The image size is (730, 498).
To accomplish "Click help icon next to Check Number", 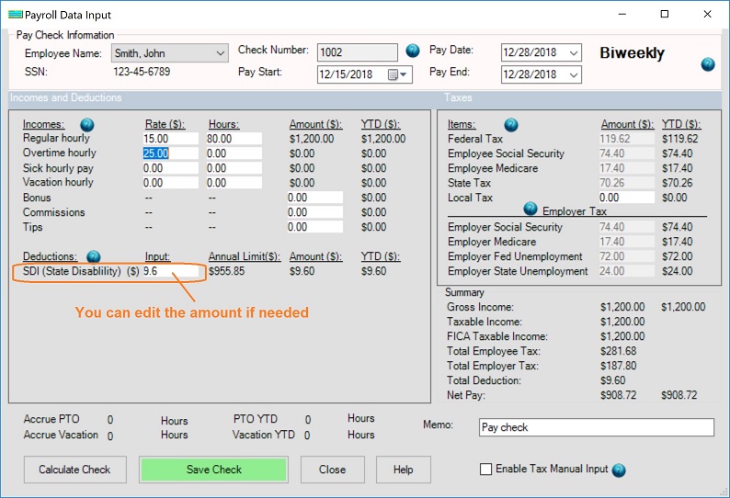I will click(x=412, y=51).
